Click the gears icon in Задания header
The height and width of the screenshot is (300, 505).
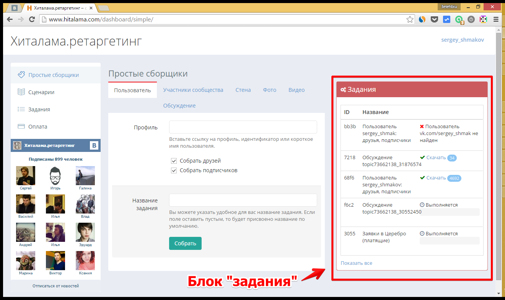343,90
